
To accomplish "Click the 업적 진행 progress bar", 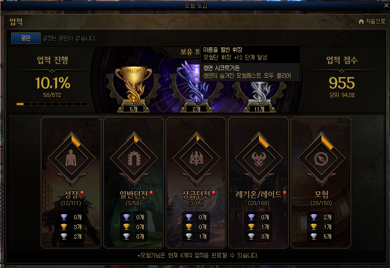I will tap(52, 104).
